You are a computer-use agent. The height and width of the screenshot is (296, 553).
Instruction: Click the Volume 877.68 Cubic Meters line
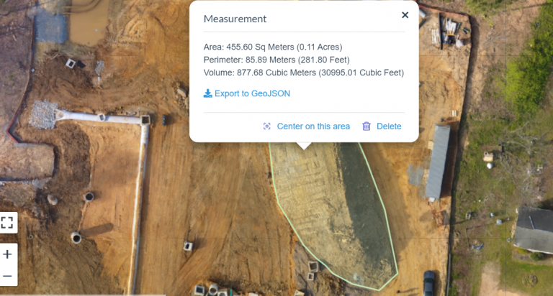304,73
